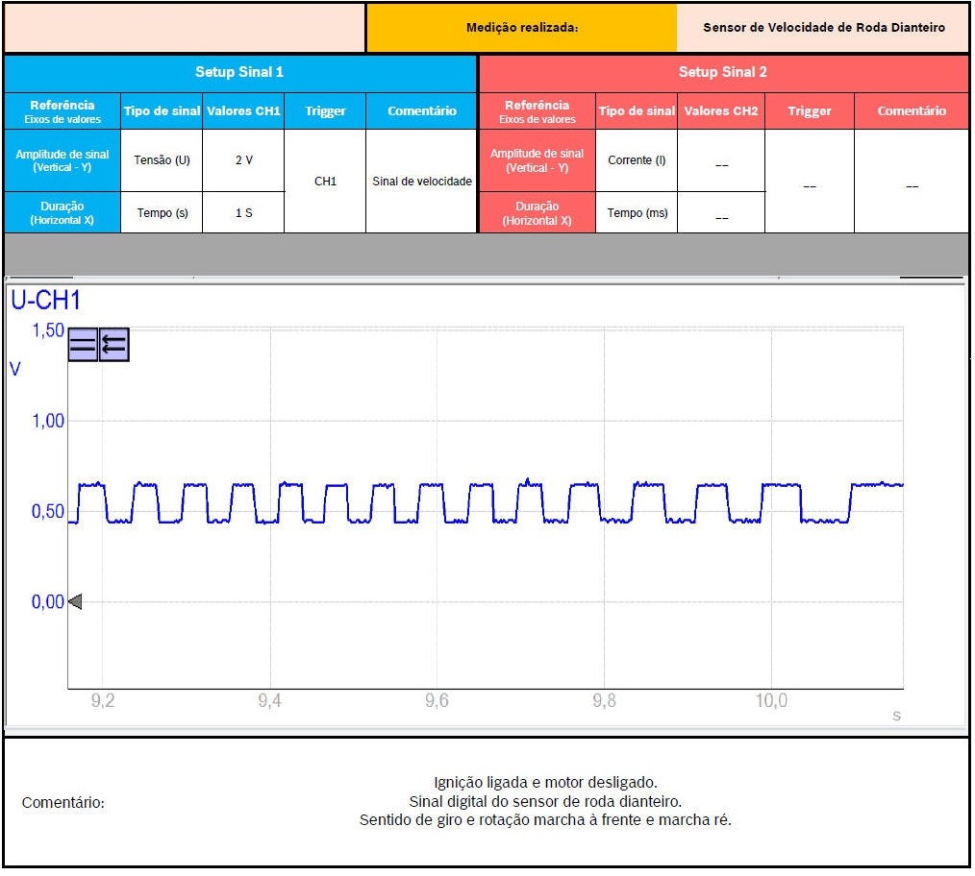Select the Setup Sinal 2 header
The width and height of the screenshot is (975, 876).
(x=722, y=72)
